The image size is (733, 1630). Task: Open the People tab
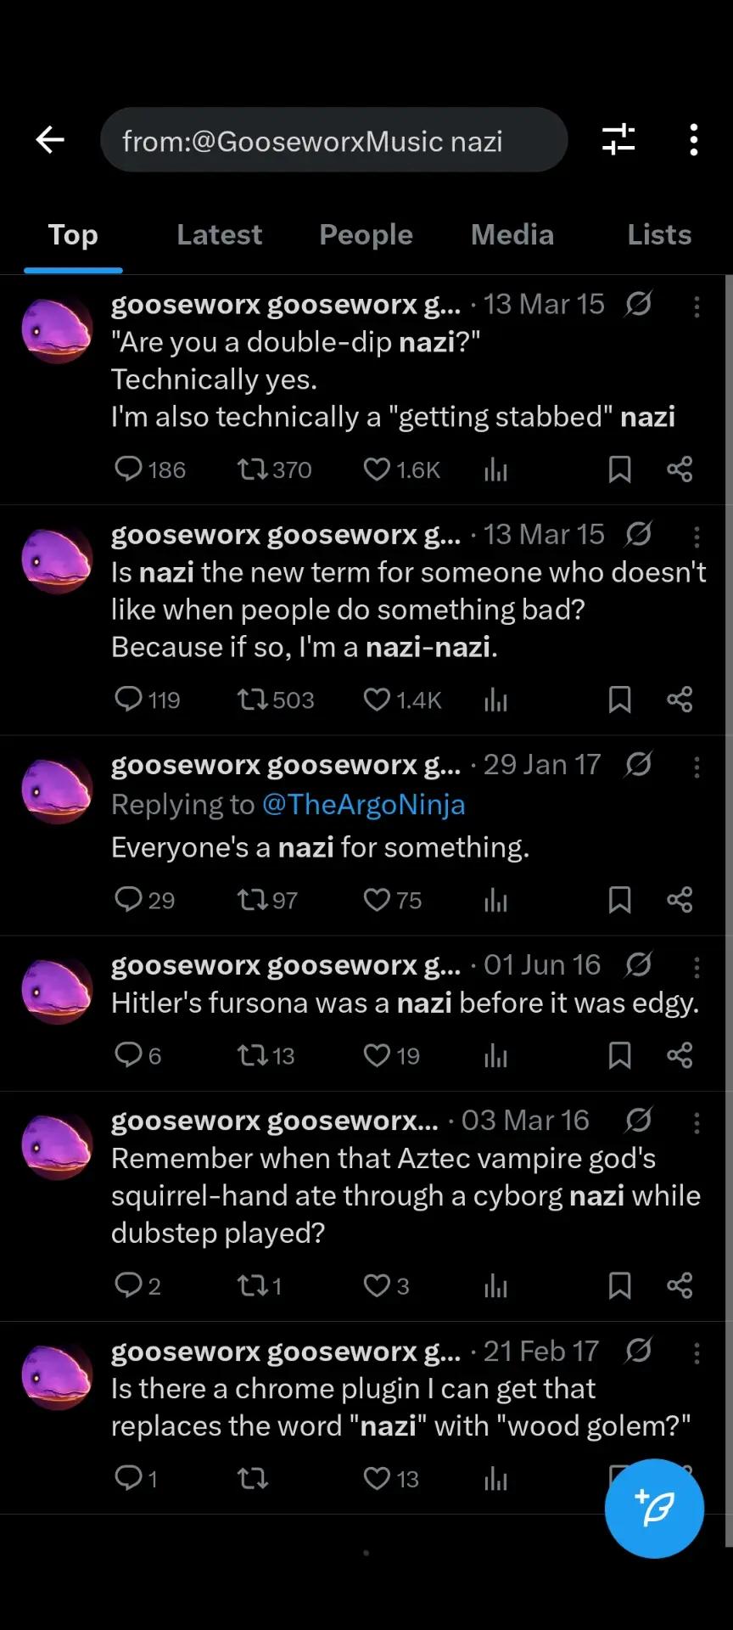click(366, 235)
